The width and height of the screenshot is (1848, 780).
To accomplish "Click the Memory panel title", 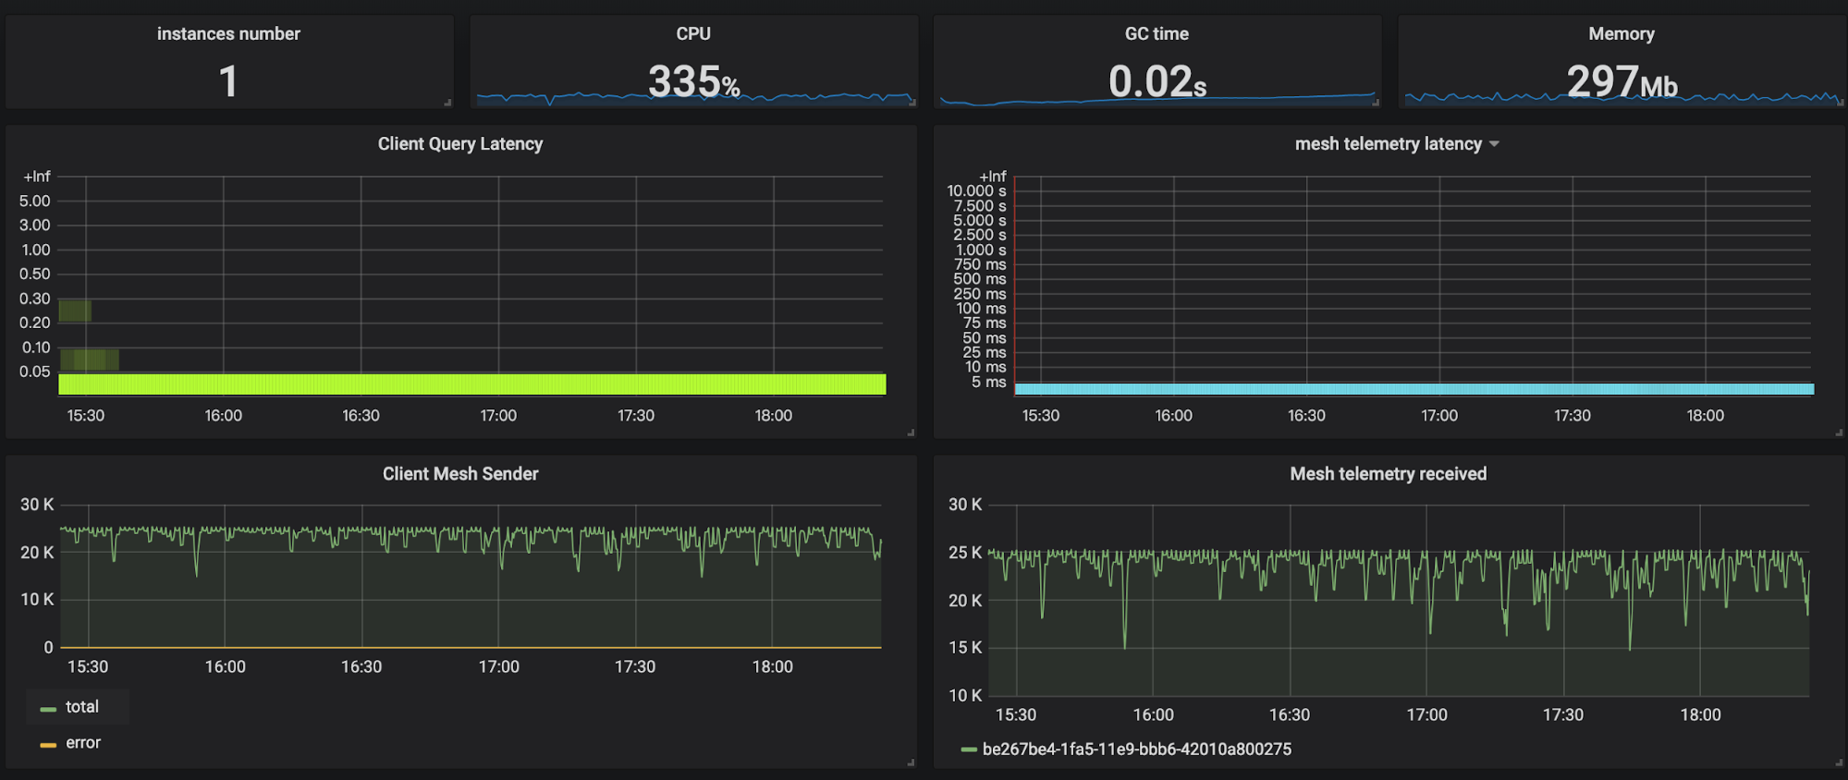I will (1621, 34).
